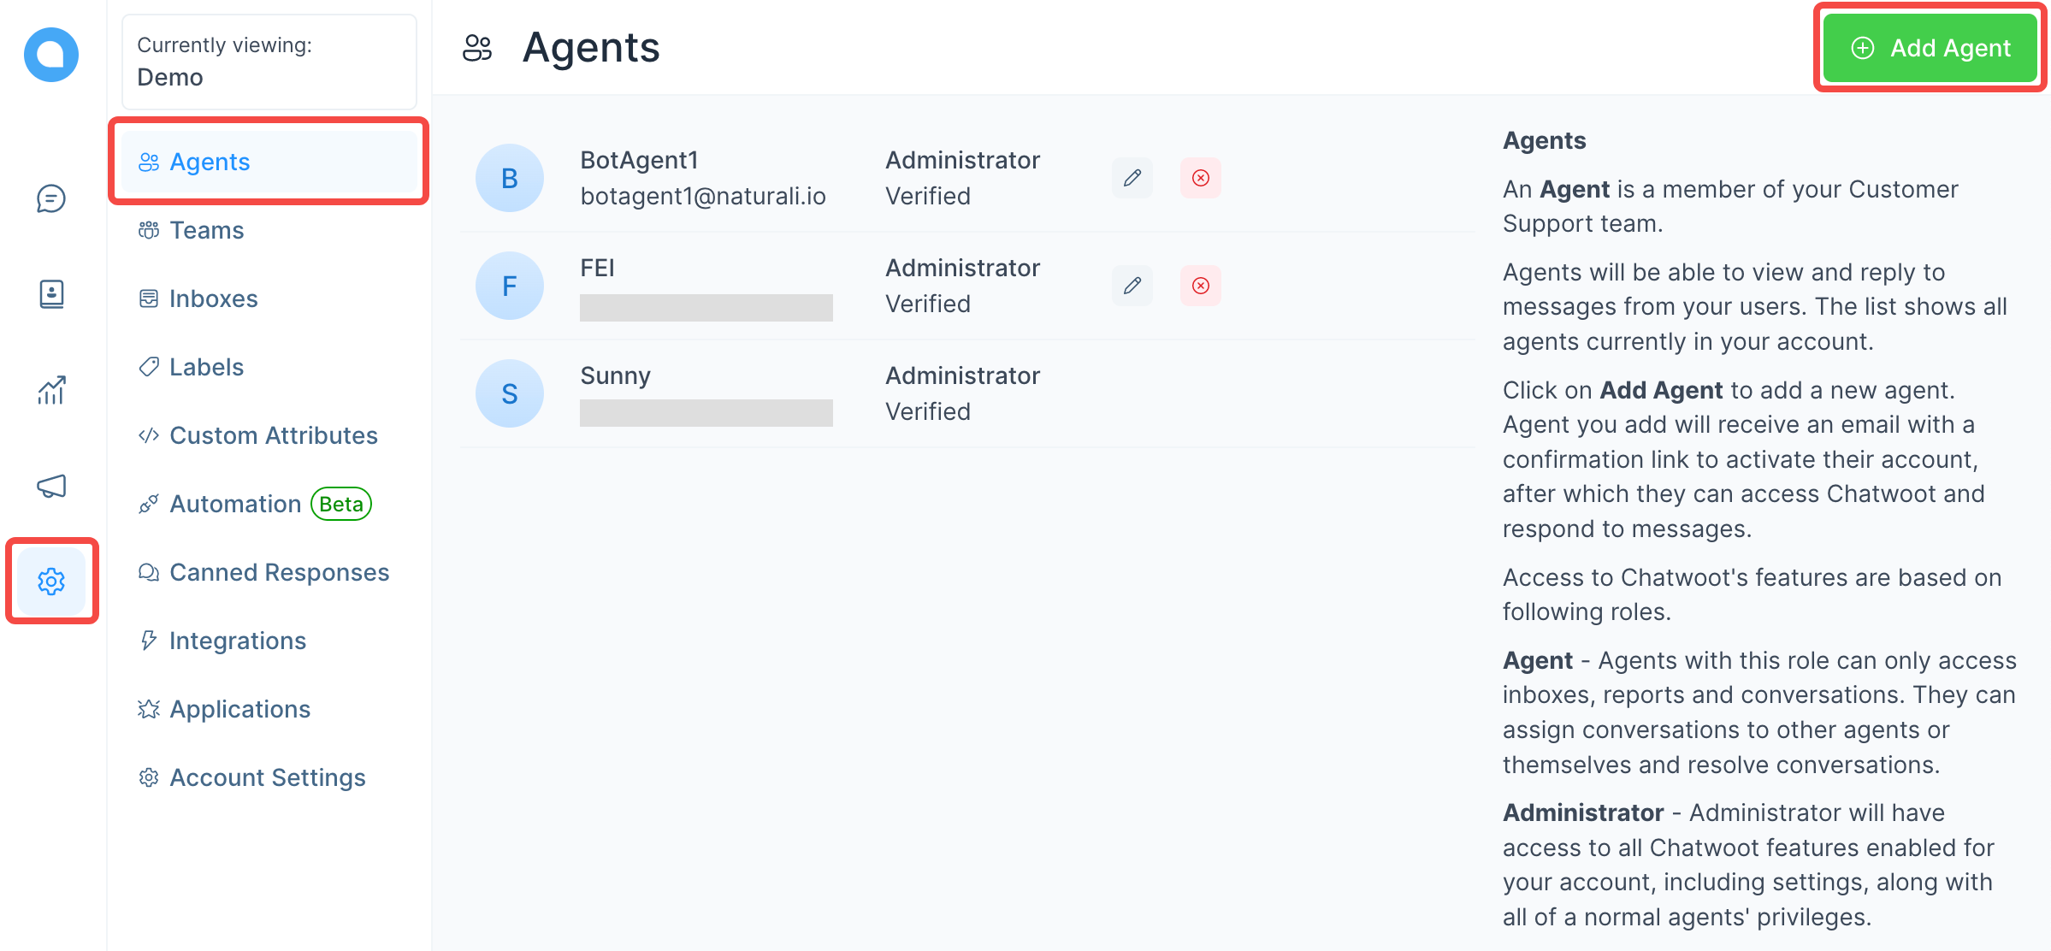Click edit pencil icon for FEI
The width and height of the screenshot is (2051, 951).
(1132, 285)
